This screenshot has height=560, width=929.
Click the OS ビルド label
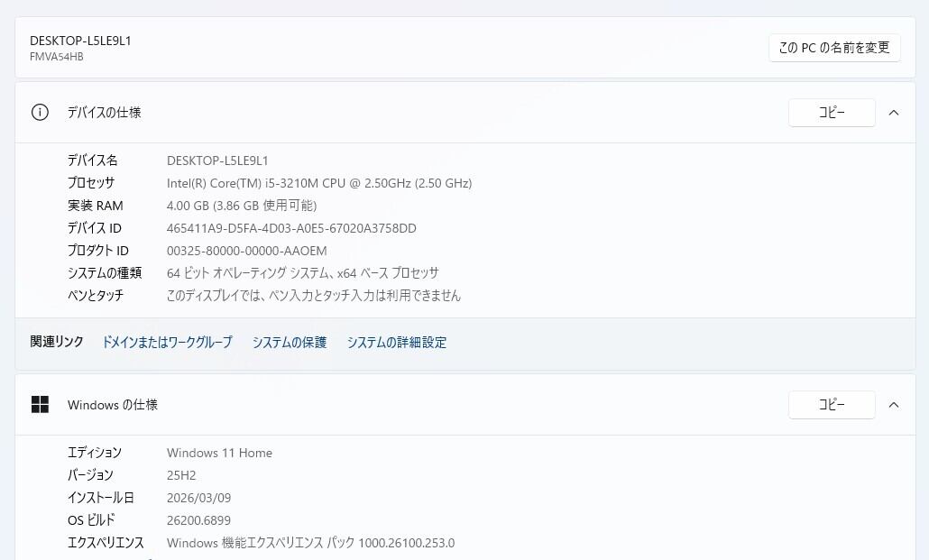click(x=91, y=520)
